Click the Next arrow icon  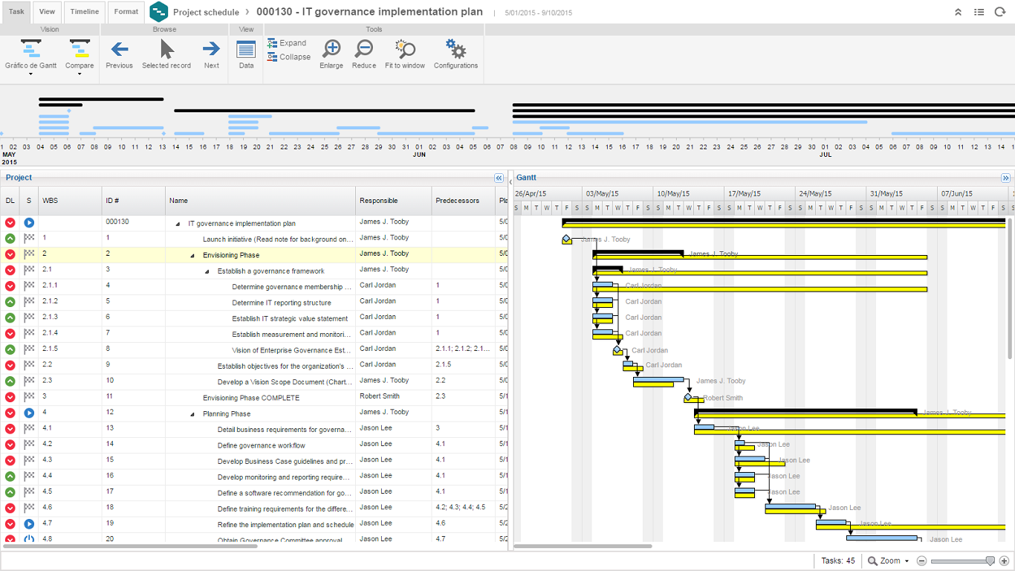click(212, 50)
